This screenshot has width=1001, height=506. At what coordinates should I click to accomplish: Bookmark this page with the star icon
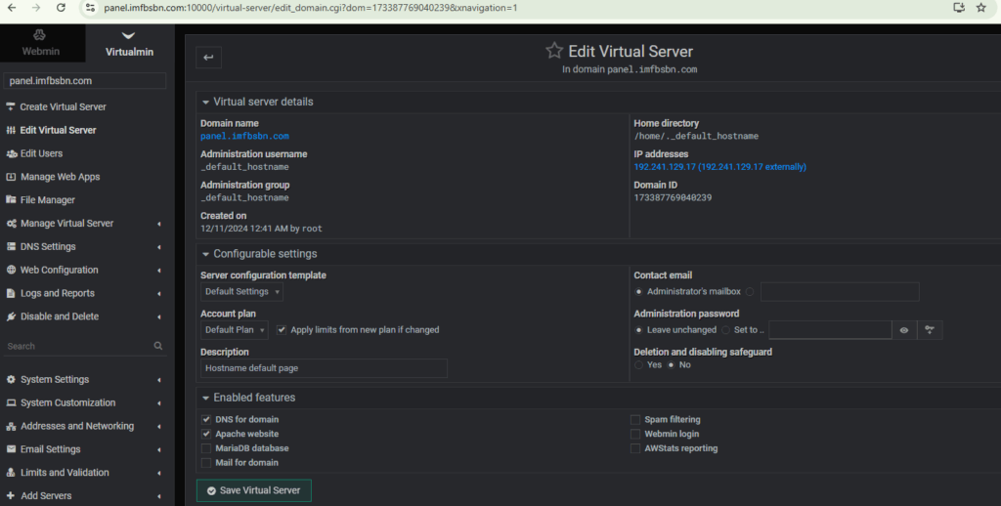(x=980, y=8)
